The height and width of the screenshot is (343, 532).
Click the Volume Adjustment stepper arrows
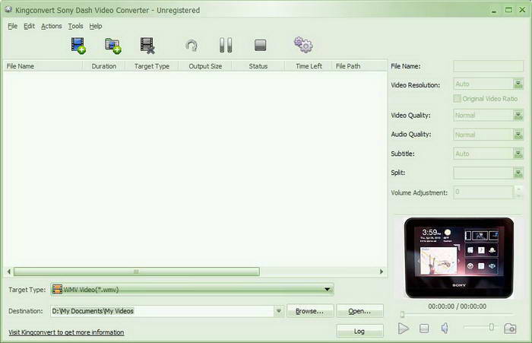(518, 192)
